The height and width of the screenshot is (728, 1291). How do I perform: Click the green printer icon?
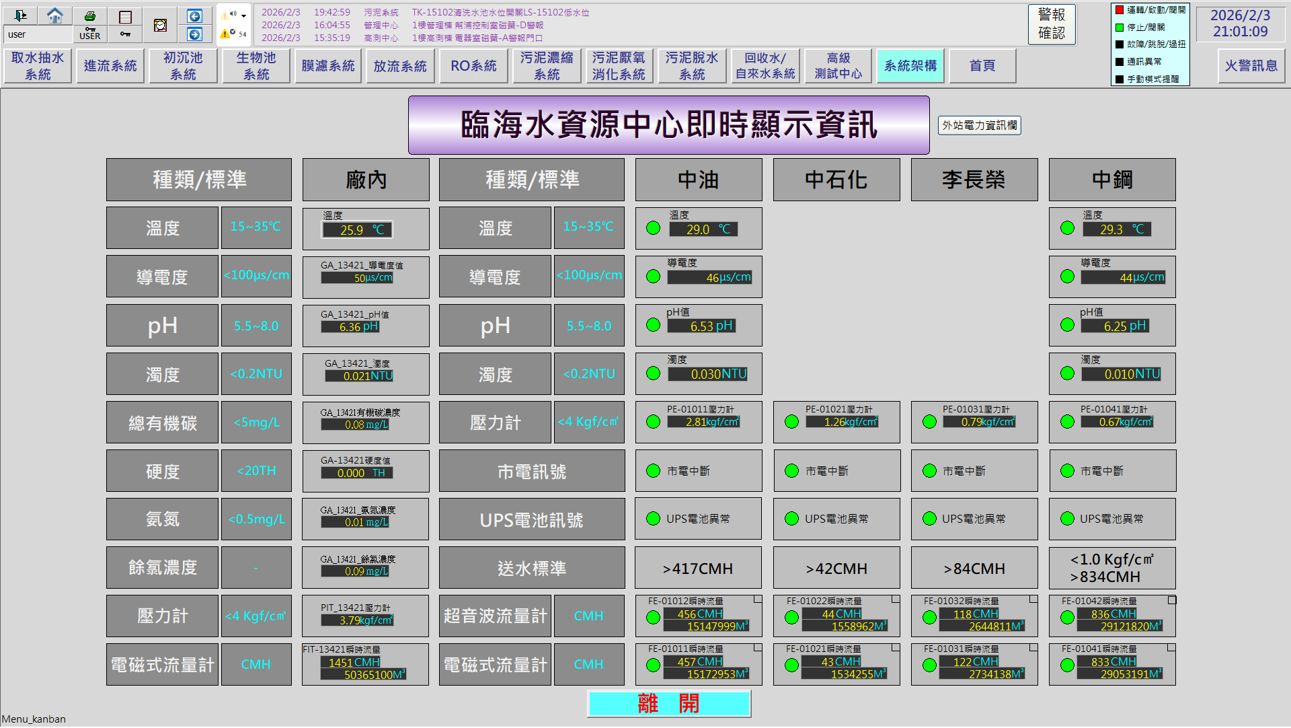pyautogui.click(x=89, y=15)
